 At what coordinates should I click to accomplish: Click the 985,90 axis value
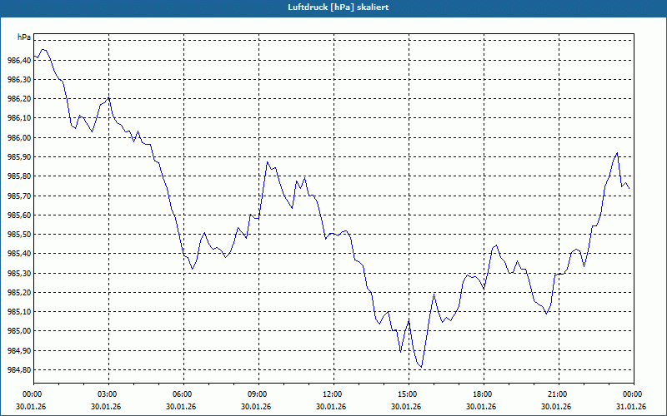click(x=19, y=157)
